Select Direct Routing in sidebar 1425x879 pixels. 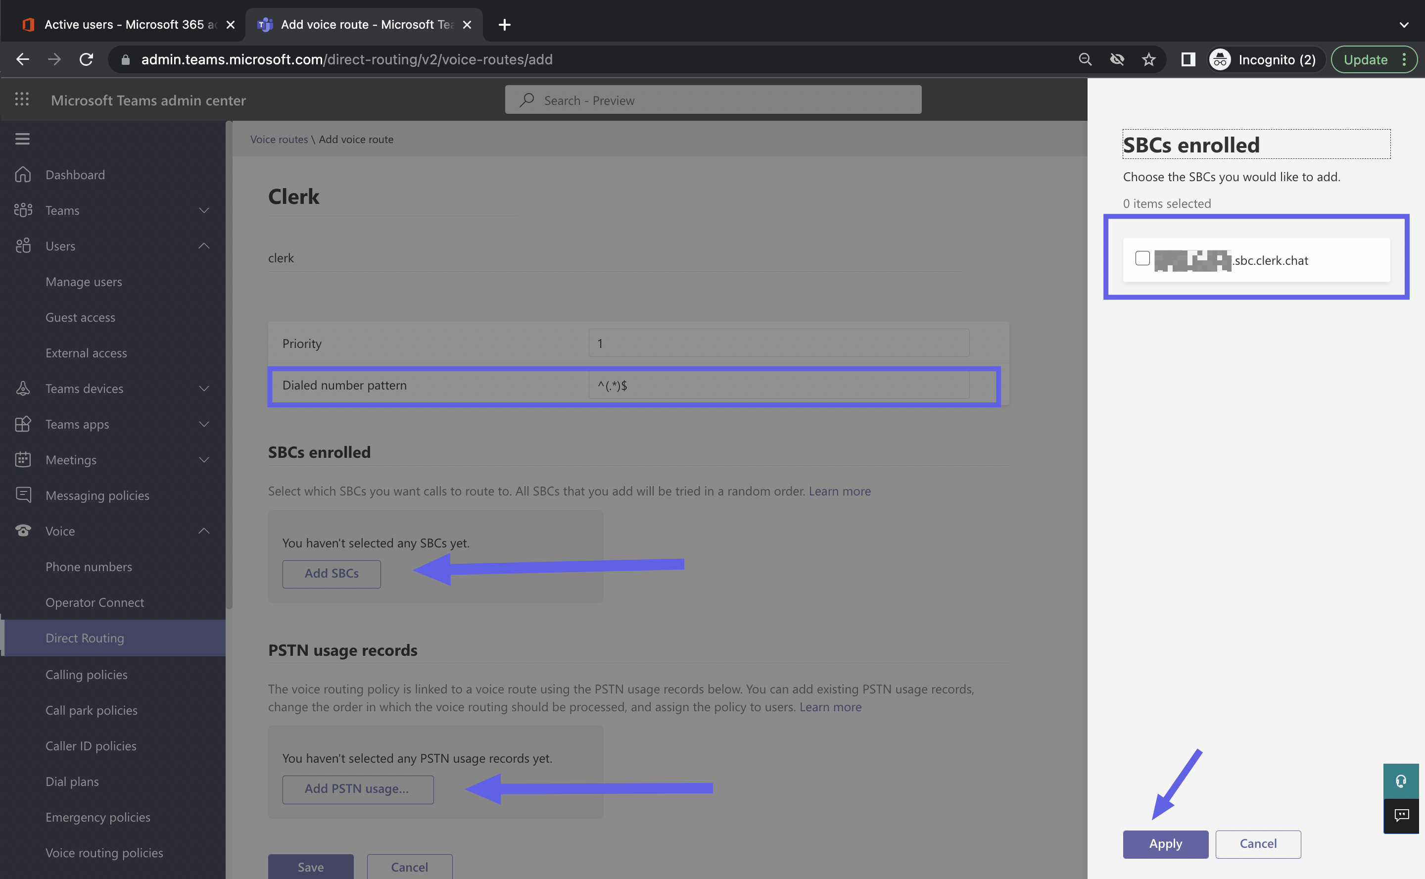(x=113, y=638)
